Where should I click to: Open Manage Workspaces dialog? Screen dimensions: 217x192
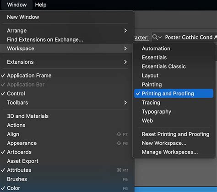coord(174,152)
